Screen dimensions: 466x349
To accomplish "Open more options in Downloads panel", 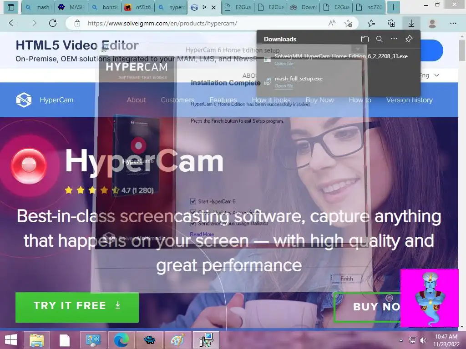I will tap(394, 39).
